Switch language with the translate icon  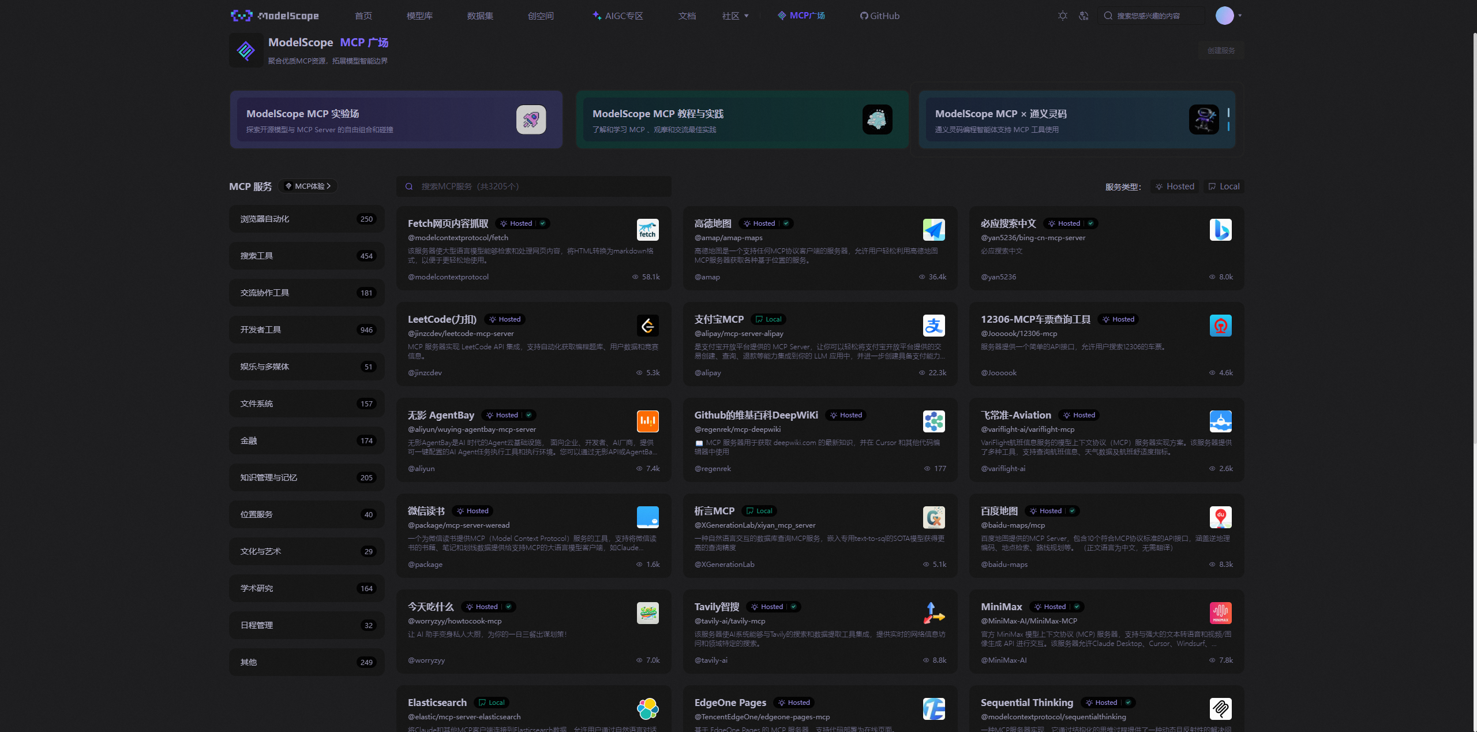pyautogui.click(x=1084, y=16)
